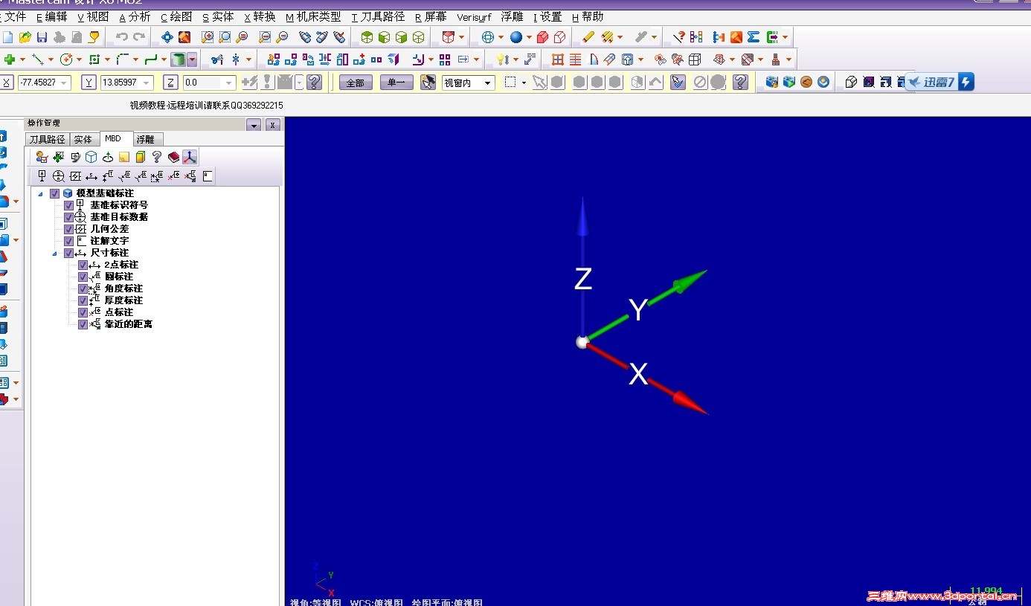Click the MBD note text tool icon
This screenshot has width=1031, height=606.
tap(208, 176)
